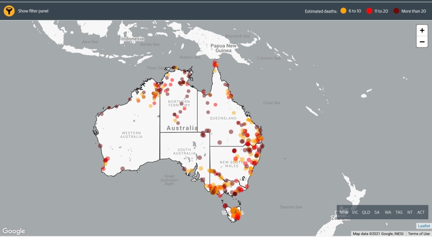This screenshot has width=432, height=237.
Task: Open the Show filter panel link
Action: click(33, 11)
